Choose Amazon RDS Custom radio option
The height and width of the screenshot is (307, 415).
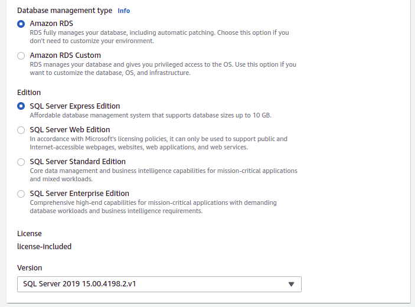coord(21,55)
